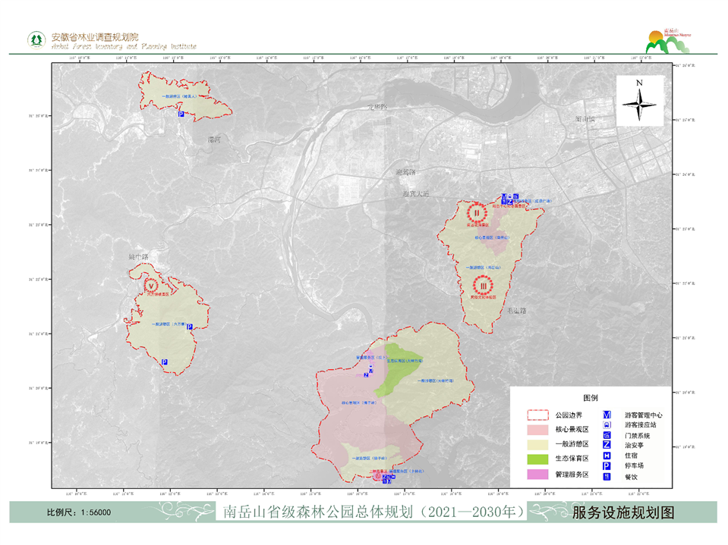Image resolution: width=728 pixels, height=545 pixels.
Task: Click the 服务设施规划图 title text
Action: click(623, 512)
